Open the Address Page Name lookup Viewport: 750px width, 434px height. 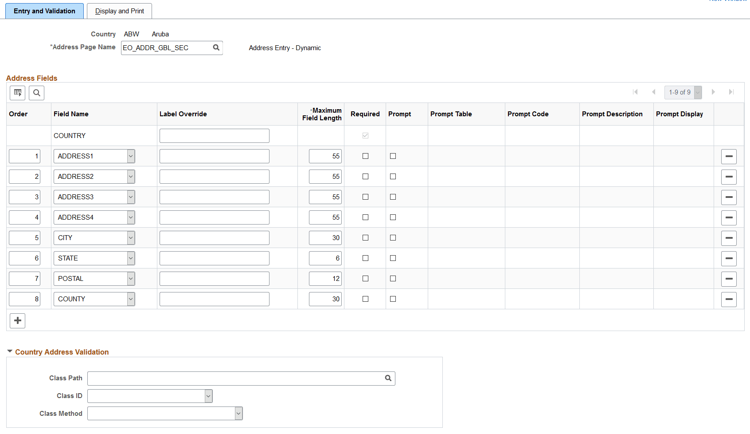coord(216,47)
